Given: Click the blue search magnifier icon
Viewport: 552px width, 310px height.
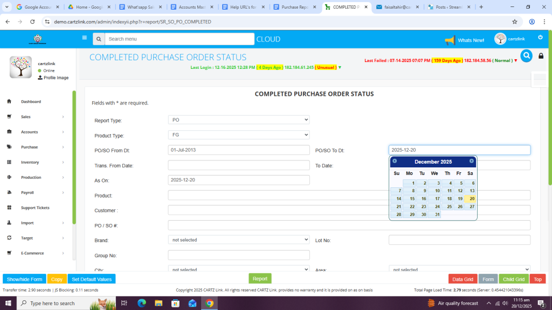Looking at the screenshot, I should [x=526, y=55].
